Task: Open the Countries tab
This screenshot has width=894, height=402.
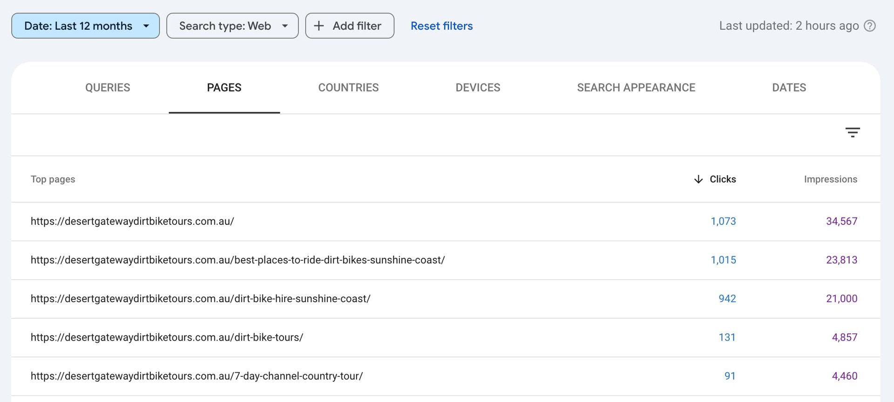Action: pyautogui.click(x=348, y=88)
